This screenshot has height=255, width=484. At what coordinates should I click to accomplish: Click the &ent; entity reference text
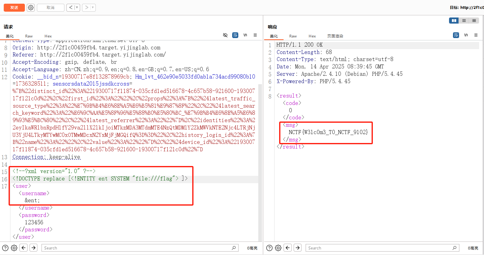pos(32,200)
